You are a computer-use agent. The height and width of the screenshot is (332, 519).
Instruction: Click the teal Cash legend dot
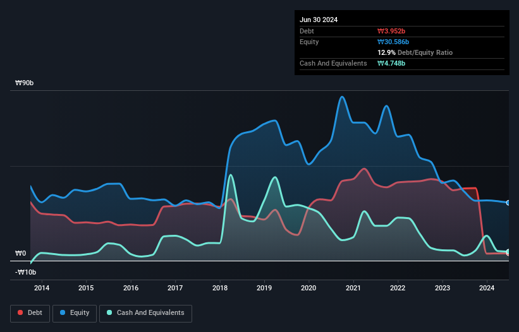point(110,312)
